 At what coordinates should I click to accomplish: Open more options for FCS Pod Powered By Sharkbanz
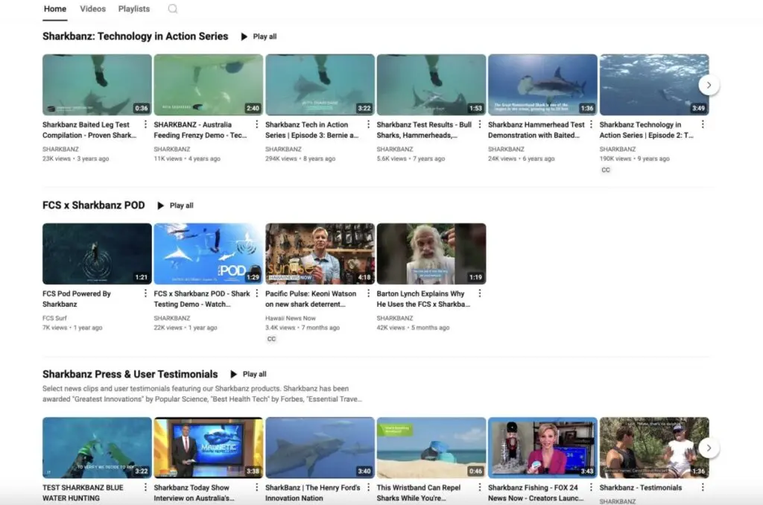[145, 294]
